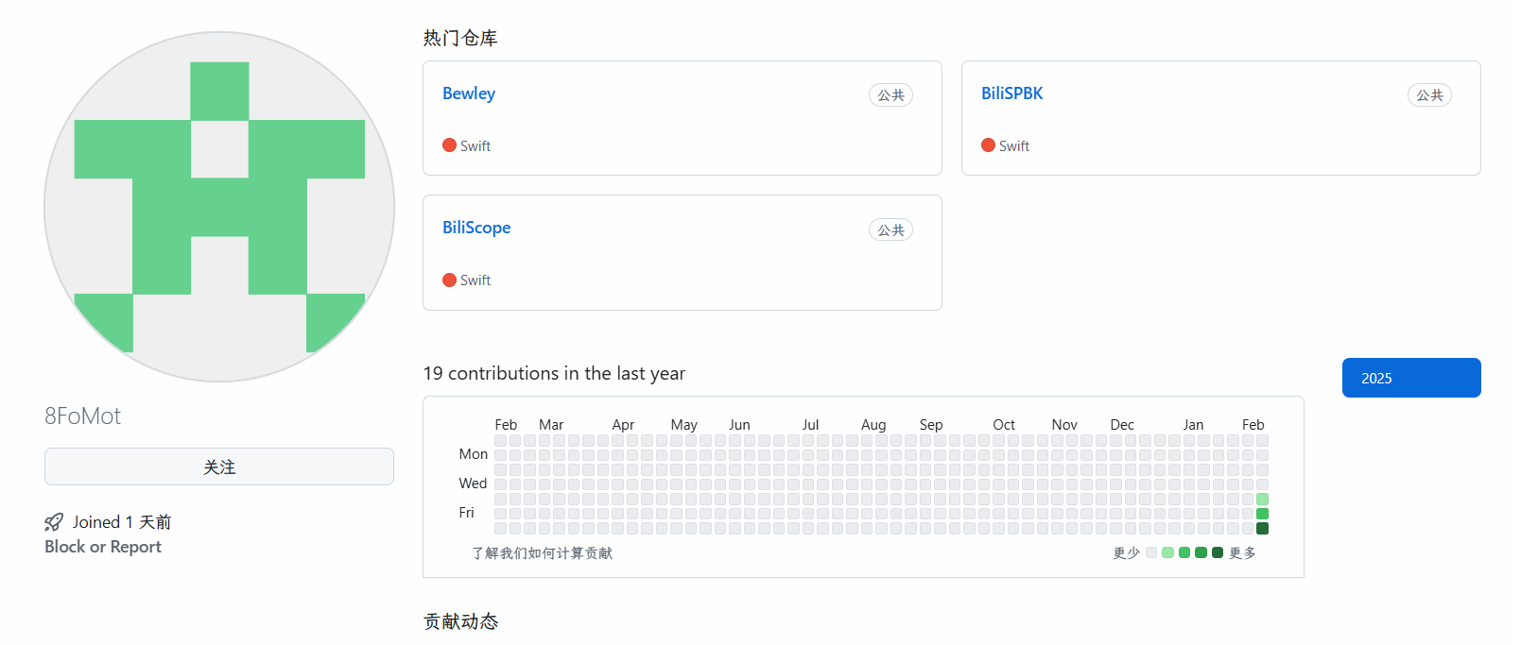Viewport: 1521px width, 645px height.
Task: Click 公共 badge on Bewley card
Action: [x=890, y=95]
